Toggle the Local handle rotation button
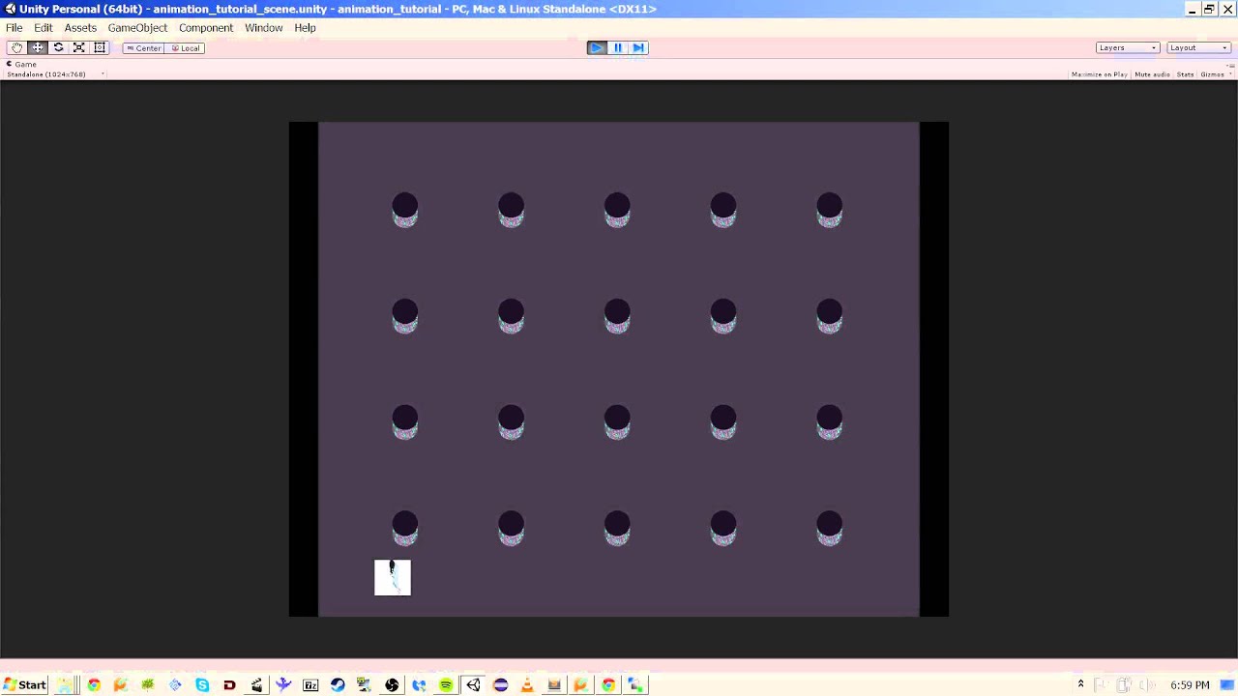Viewport: 1238px width, 696px height. click(x=184, y=47)
